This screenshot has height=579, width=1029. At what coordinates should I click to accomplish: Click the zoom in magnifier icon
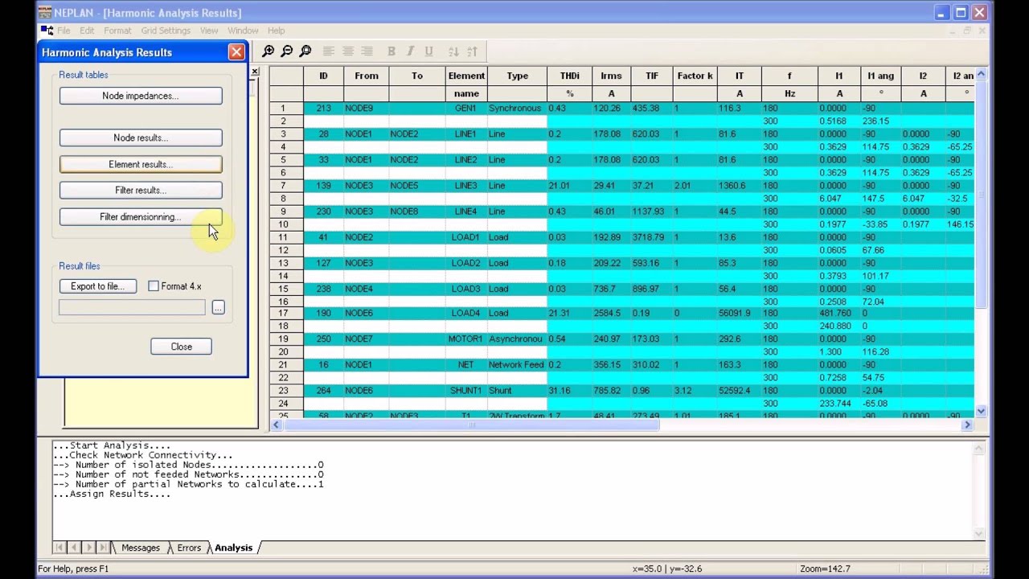[269, 51]
